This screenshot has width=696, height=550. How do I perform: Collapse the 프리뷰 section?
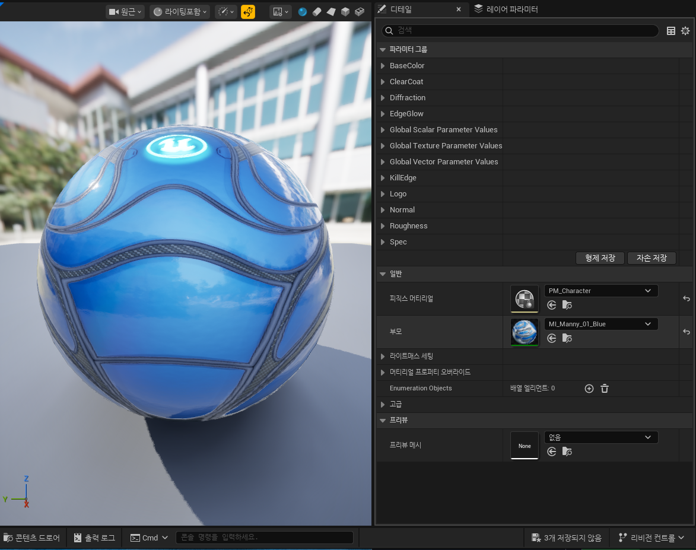[x=383, y=421]
